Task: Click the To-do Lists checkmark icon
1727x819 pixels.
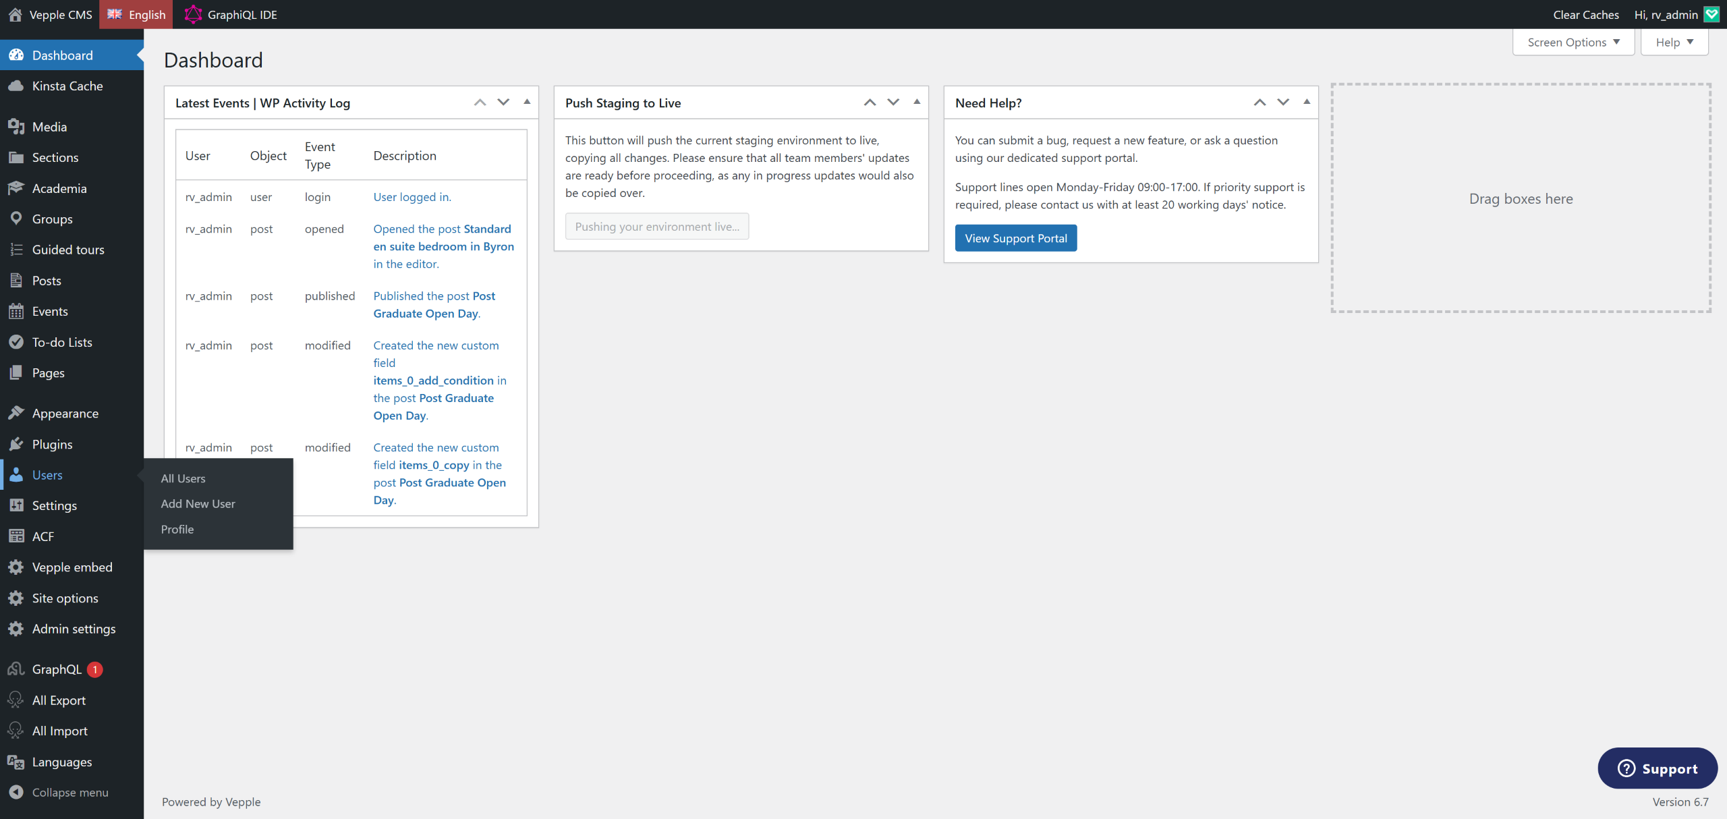Action: point(16,342)
